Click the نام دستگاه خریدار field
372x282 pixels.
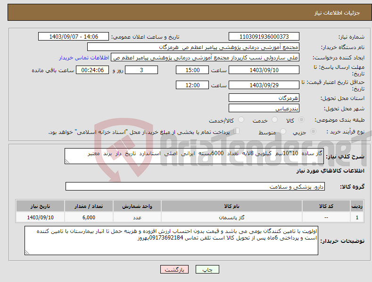point(193,47)
